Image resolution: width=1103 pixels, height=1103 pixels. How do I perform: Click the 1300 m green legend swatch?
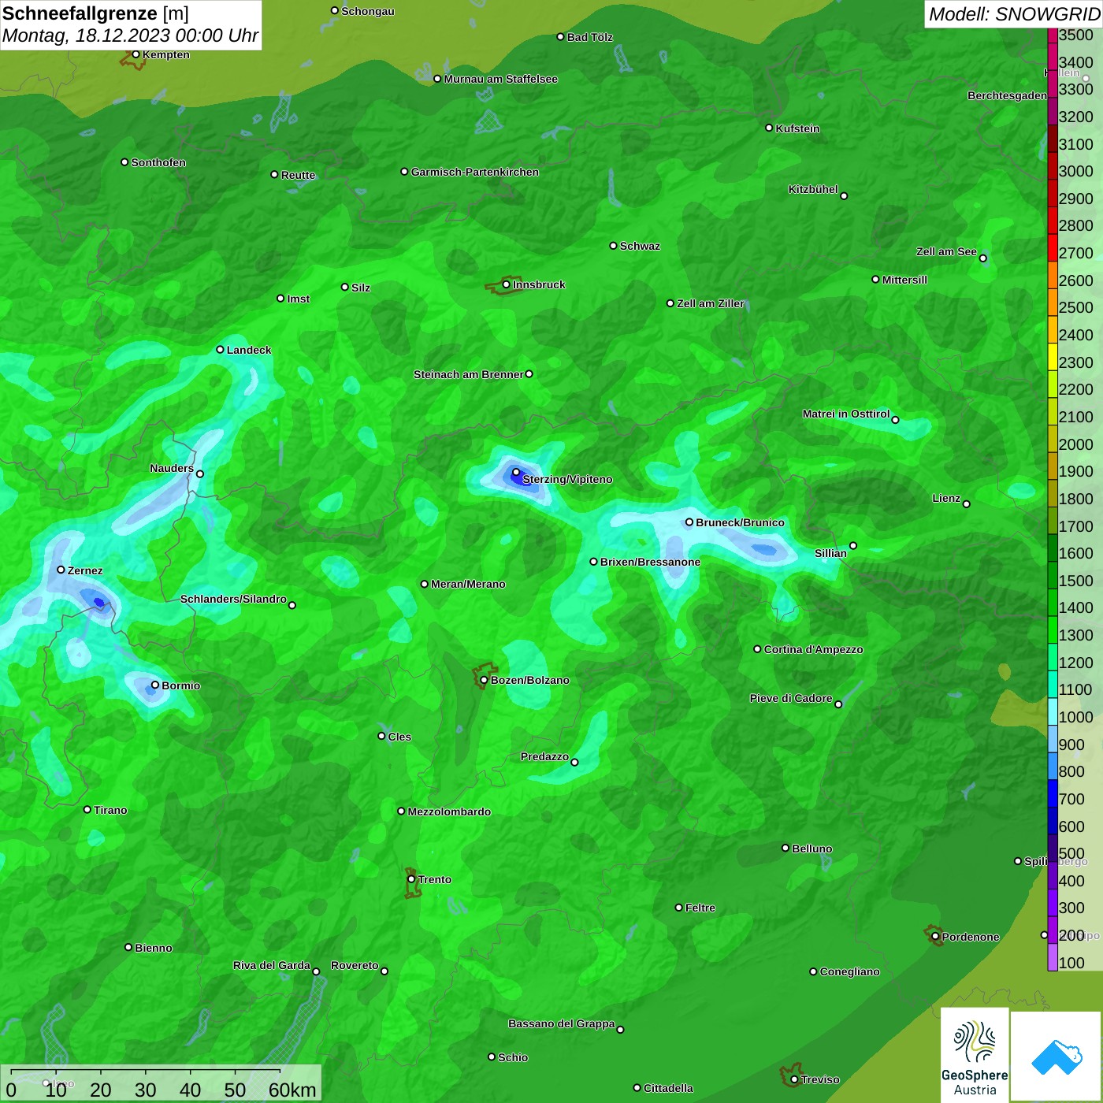click(1053, 630)
